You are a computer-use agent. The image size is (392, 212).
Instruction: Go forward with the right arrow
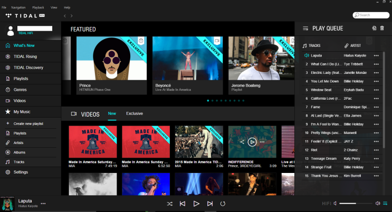coord(72,16)
